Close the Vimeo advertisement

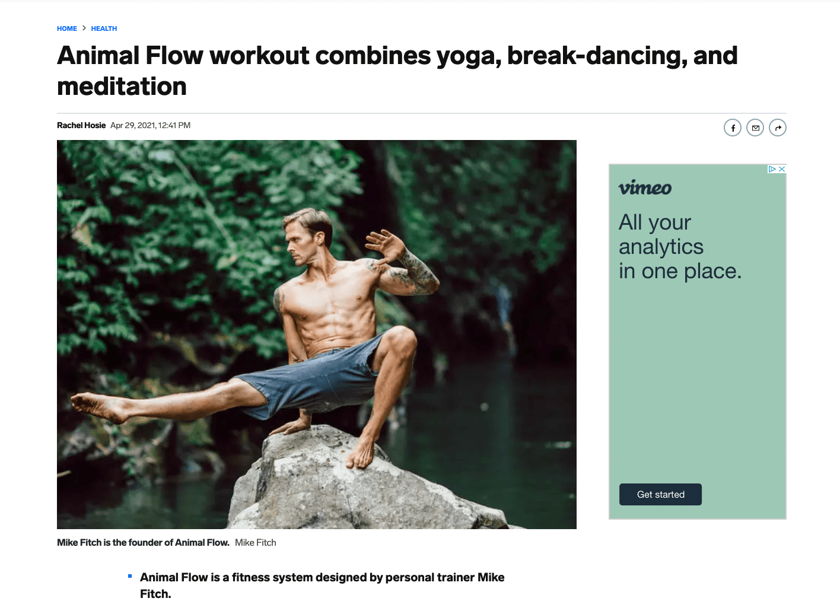pyautogui.click(x=782, y=169)
